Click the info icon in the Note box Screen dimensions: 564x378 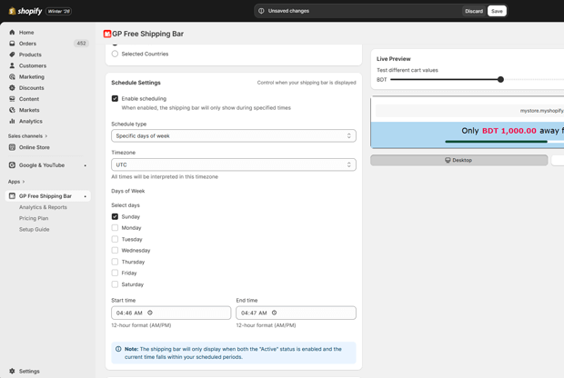tap(118, 349)
